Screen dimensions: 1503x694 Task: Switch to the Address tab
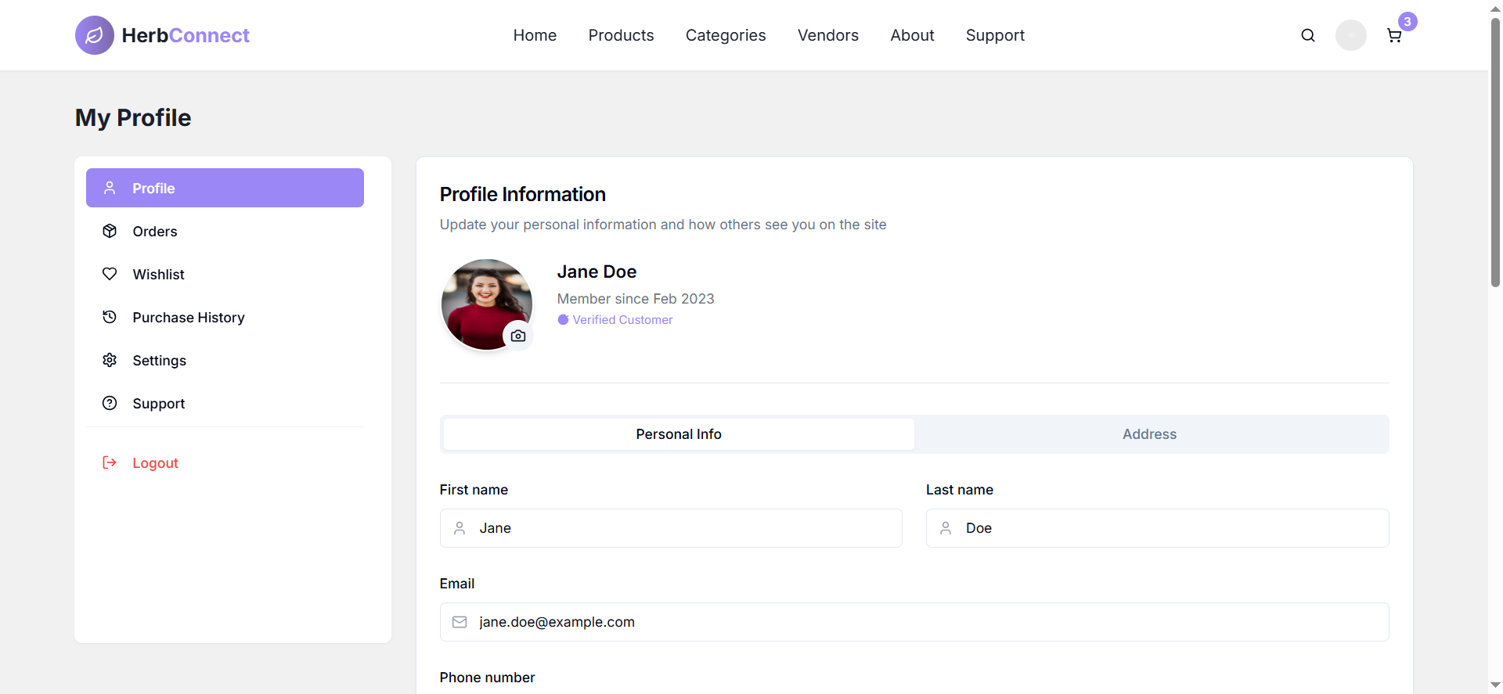[x=1149, y=434]
